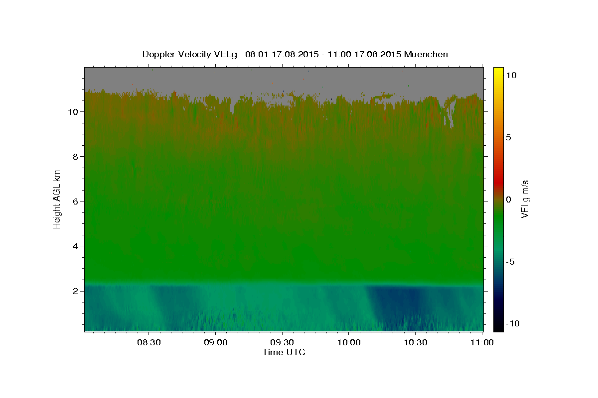The image size is (598, 398).
Task: Click the '10:00' time axis label
Action: click(x=349, y=342)
